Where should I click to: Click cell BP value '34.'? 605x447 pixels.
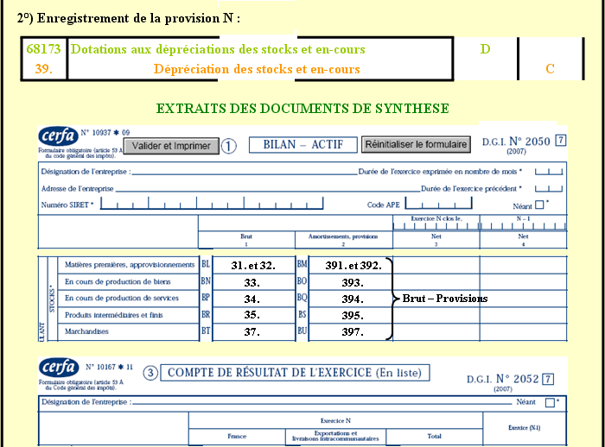point(253,299)
